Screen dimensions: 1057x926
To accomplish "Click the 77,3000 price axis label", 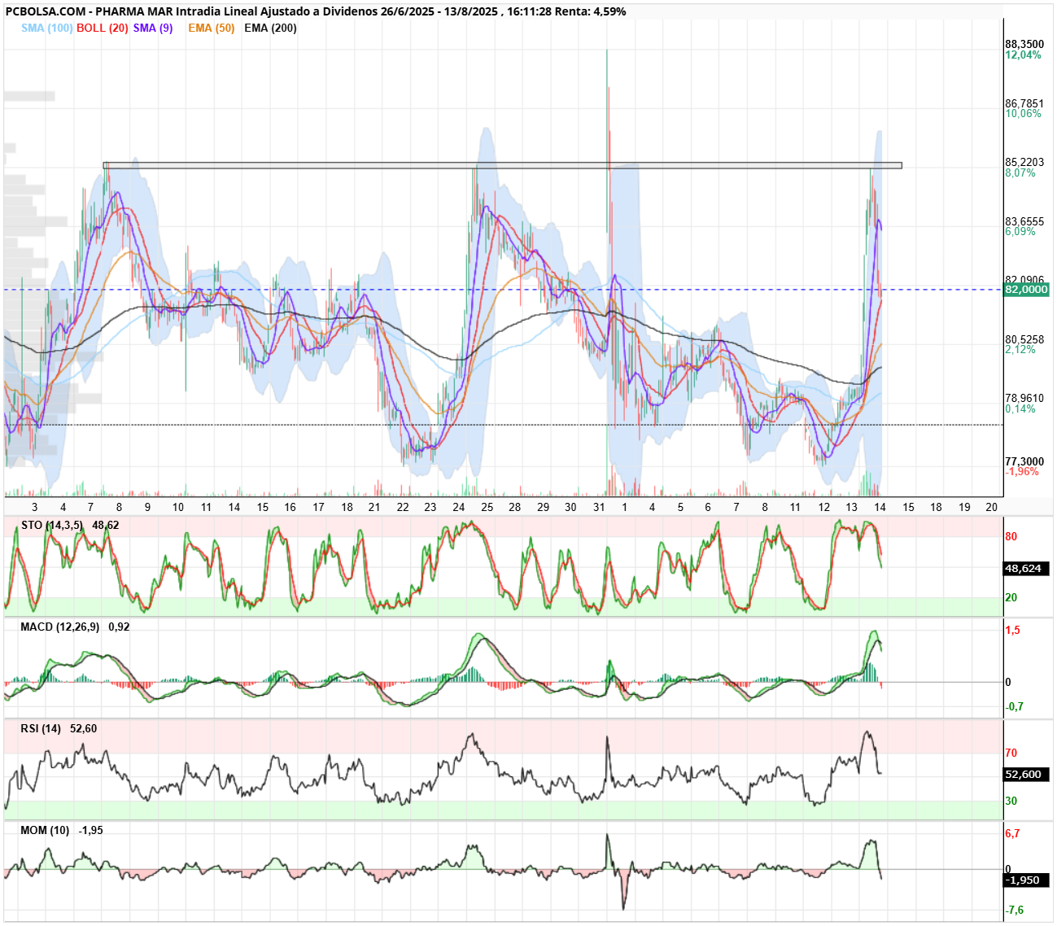I will [x=1024, y=461].
